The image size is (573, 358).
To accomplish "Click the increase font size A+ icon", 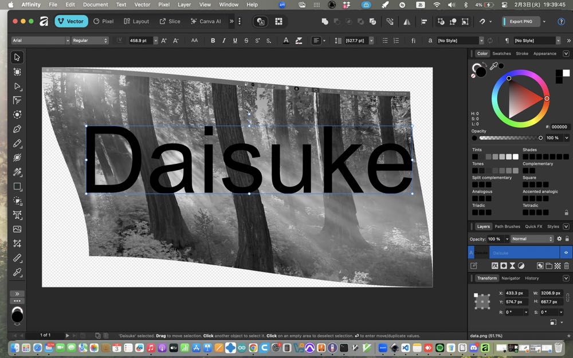I will coord(164,41).
